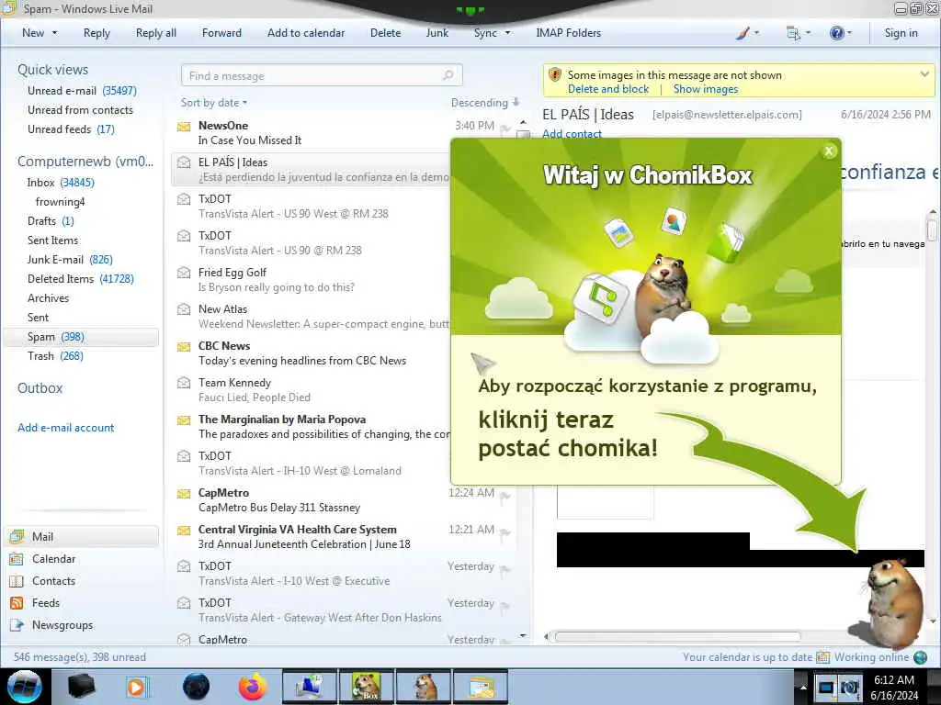Screen dimensions: 941x705
Task: Click the reading pane horizontal scrollbar
Action: pyautogui.click(x=677, y=637)
